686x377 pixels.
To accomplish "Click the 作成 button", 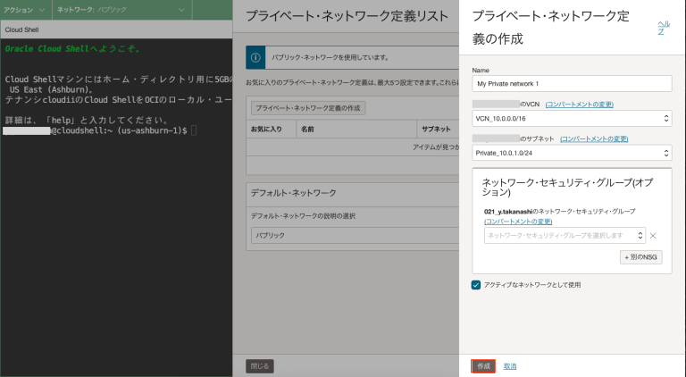I will pyautogui.click(x=483, y=366).
